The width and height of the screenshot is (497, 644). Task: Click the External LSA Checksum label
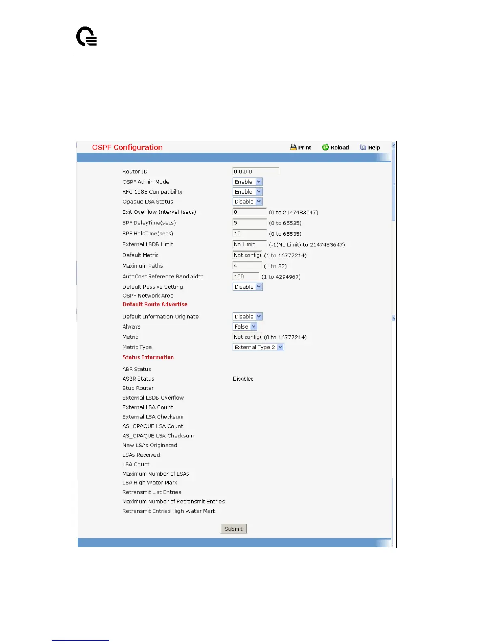click(x=153, y=417)
